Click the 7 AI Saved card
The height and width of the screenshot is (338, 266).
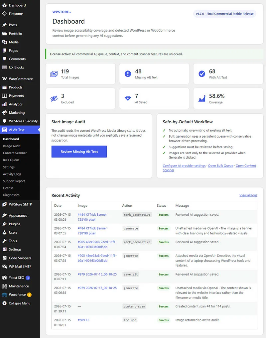coord(154,98)
